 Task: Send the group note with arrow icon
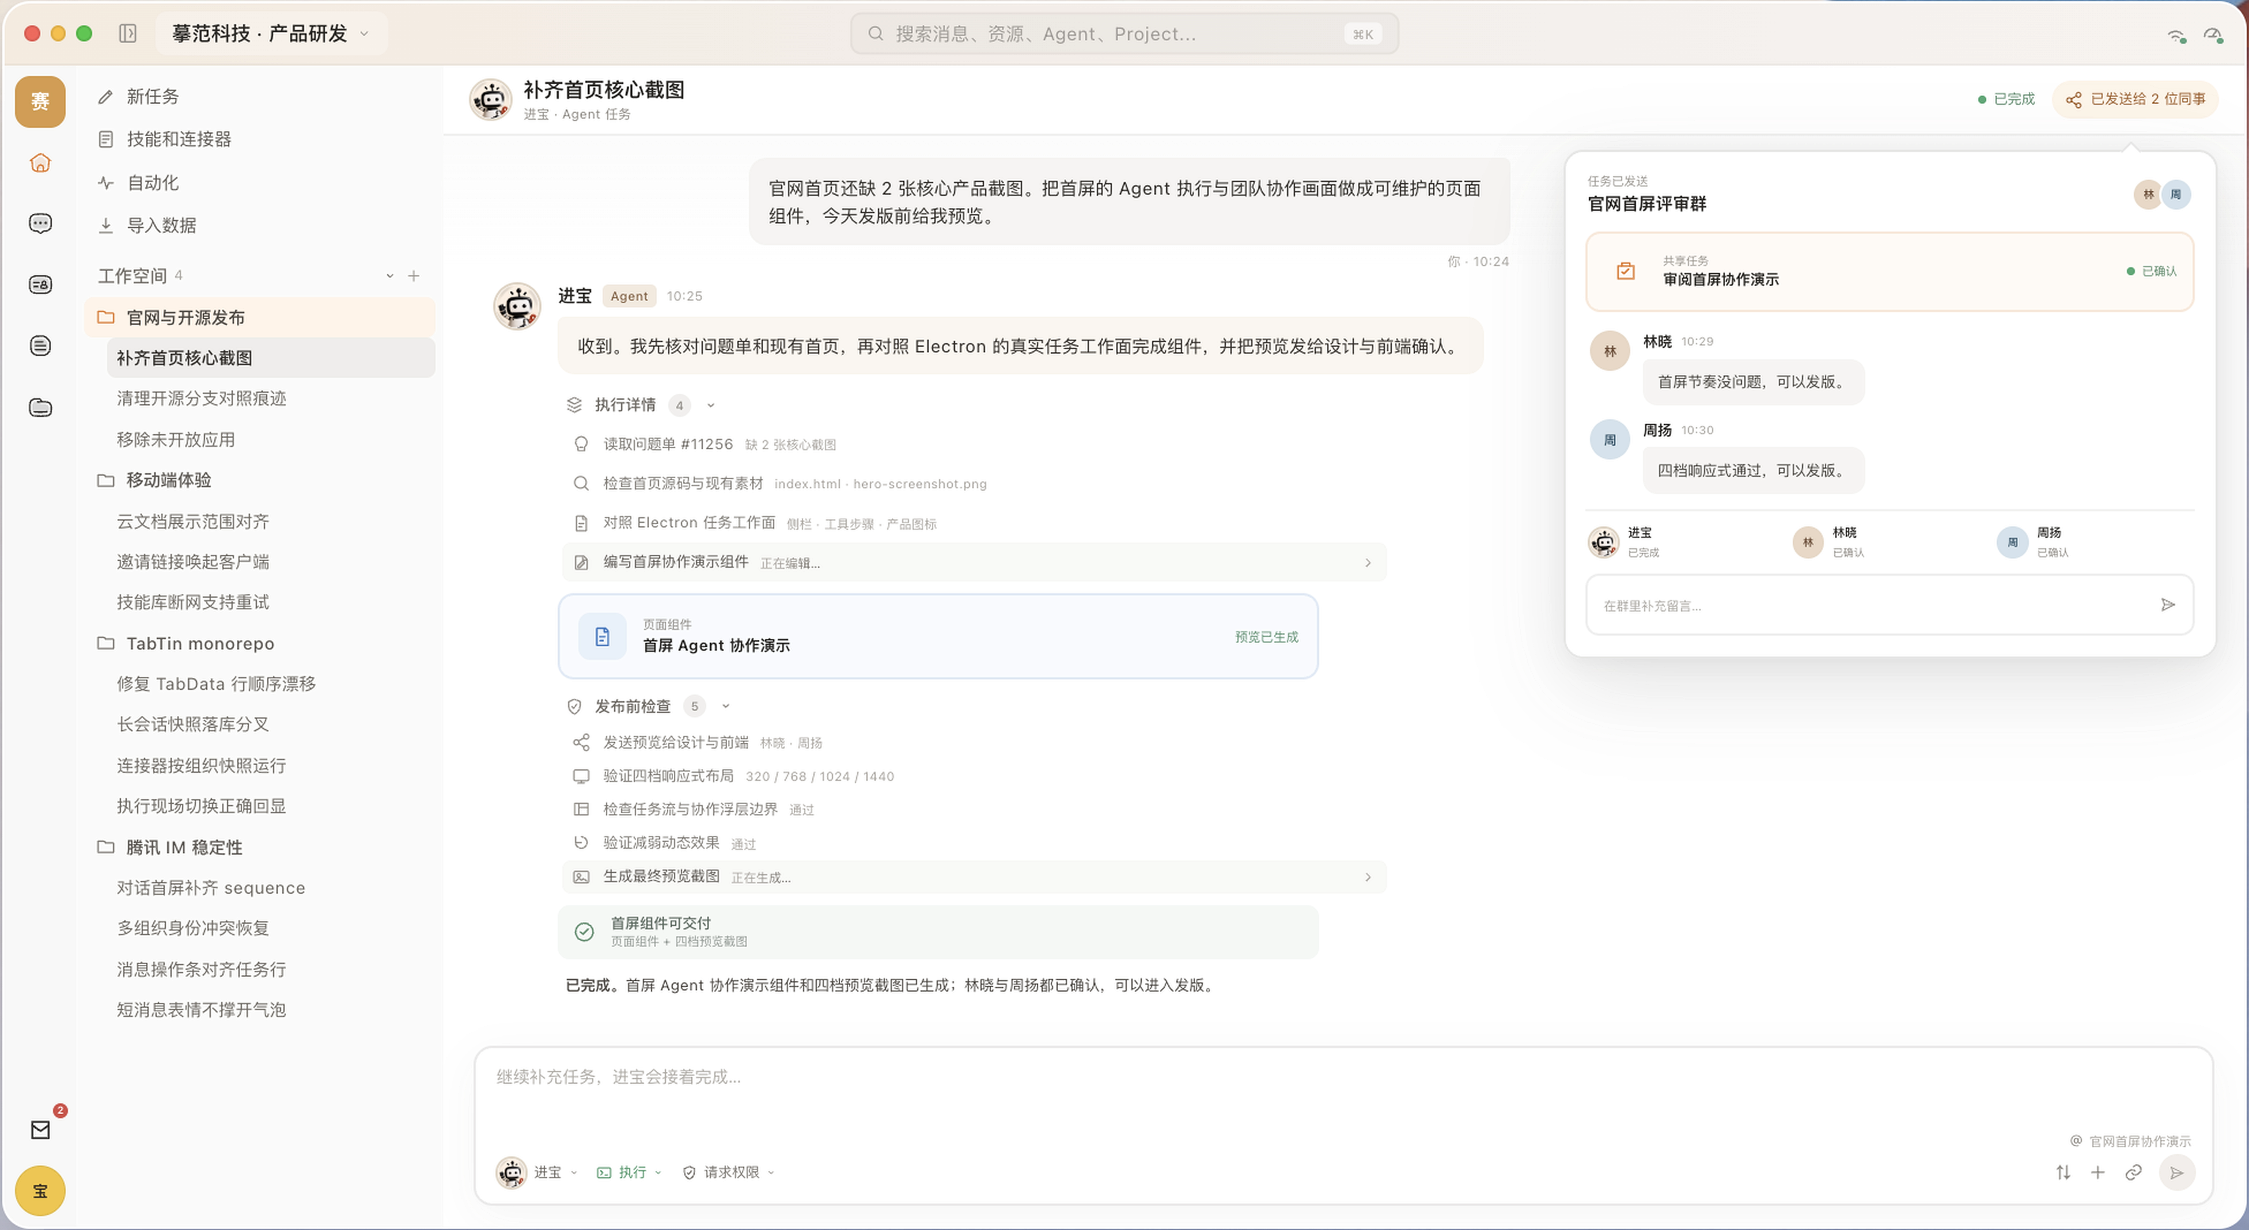(x=2168, y=605)
